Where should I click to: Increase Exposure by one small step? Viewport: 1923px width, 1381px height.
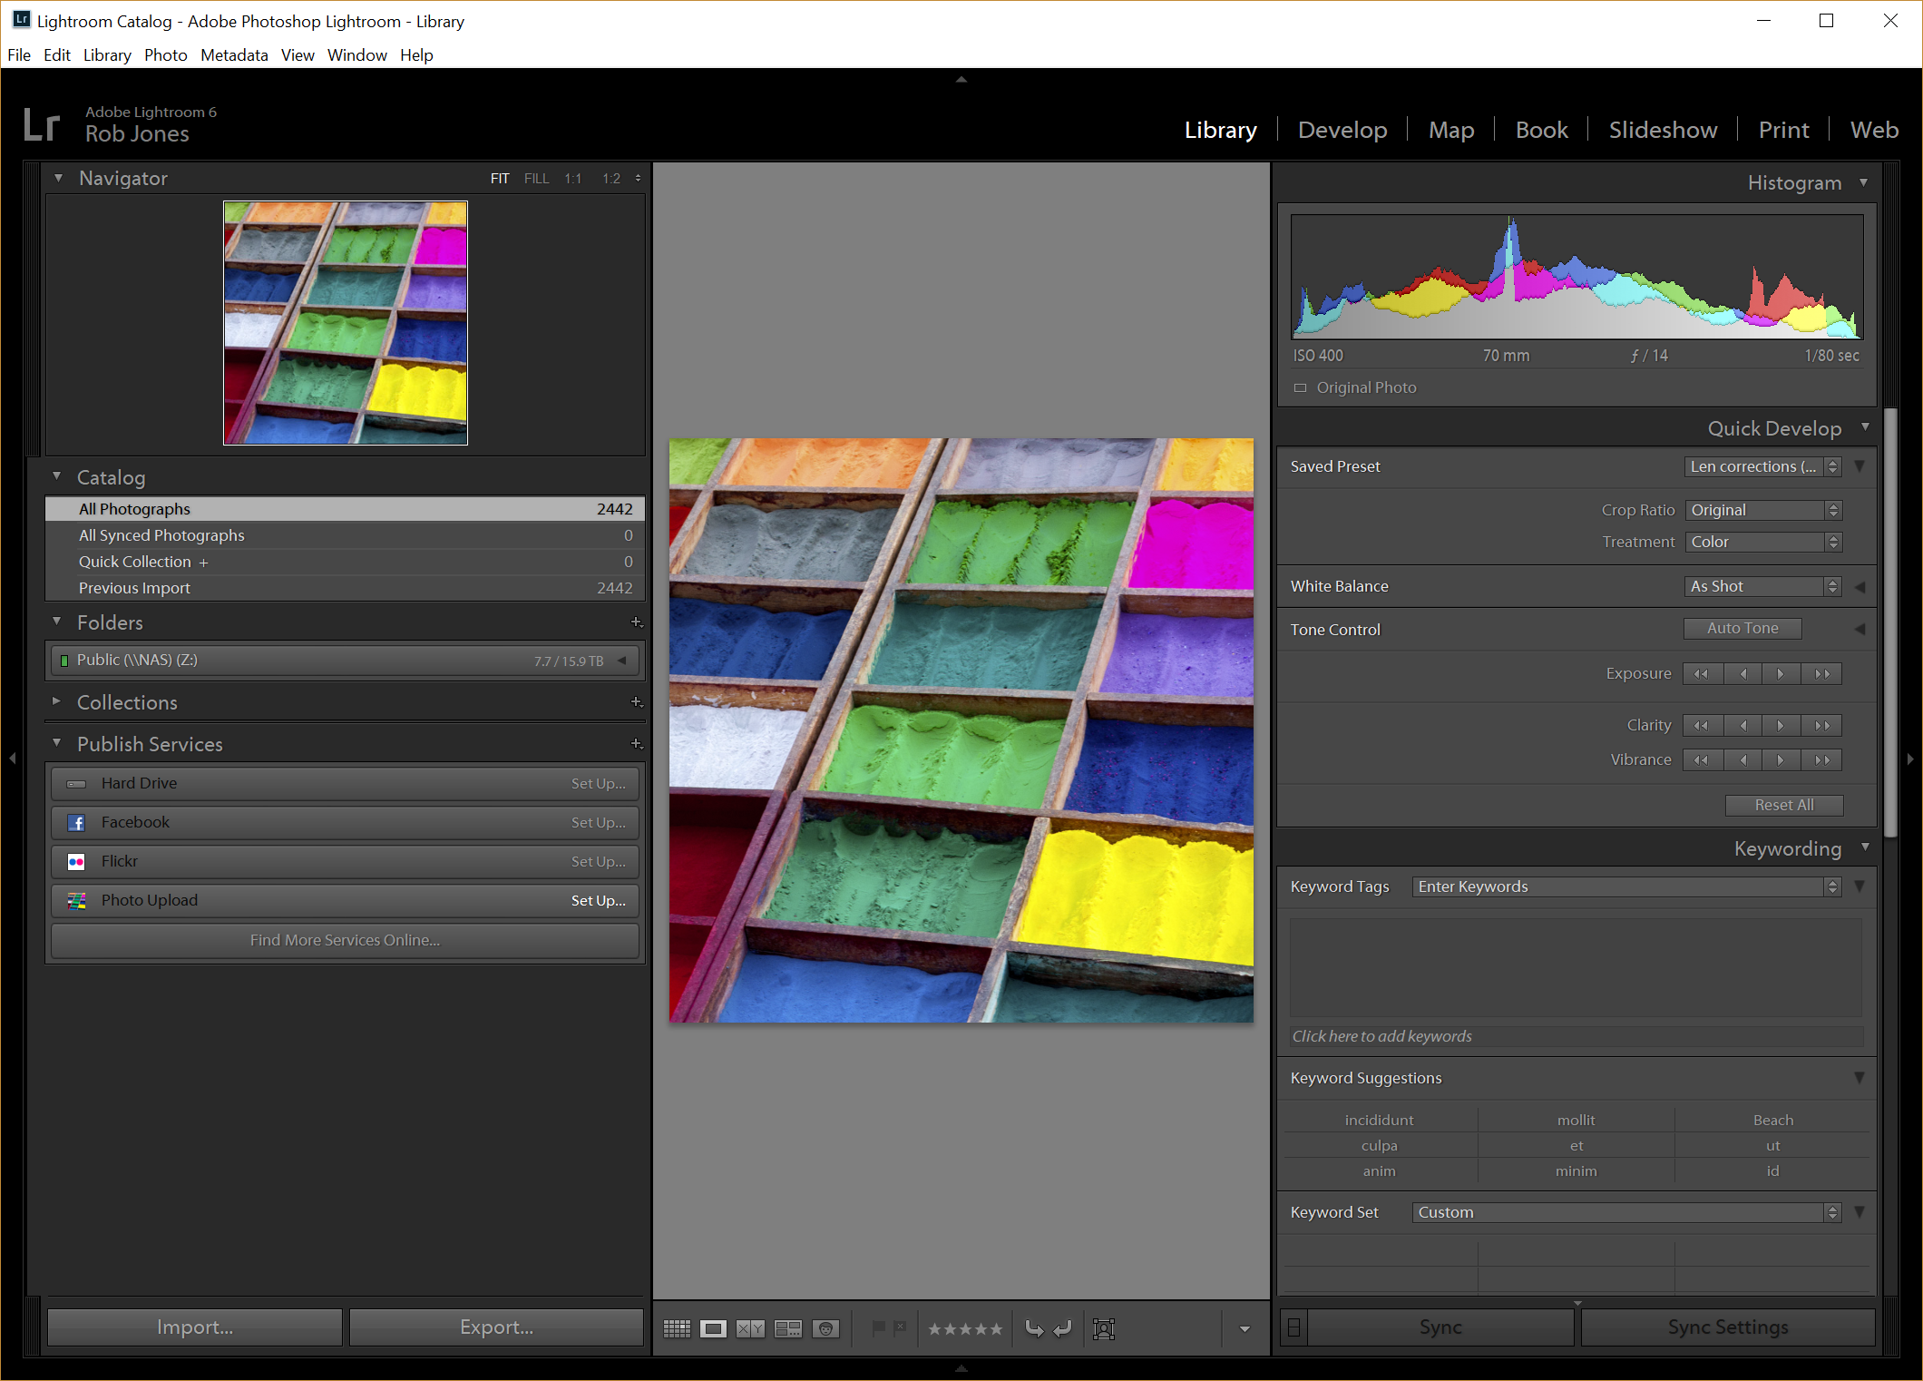point(1781,673)
